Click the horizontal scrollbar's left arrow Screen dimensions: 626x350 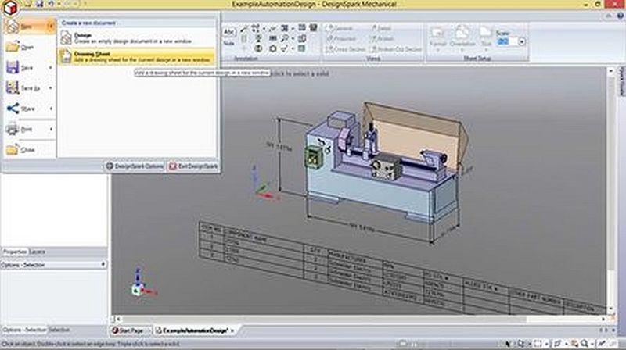tap(118, 320)
